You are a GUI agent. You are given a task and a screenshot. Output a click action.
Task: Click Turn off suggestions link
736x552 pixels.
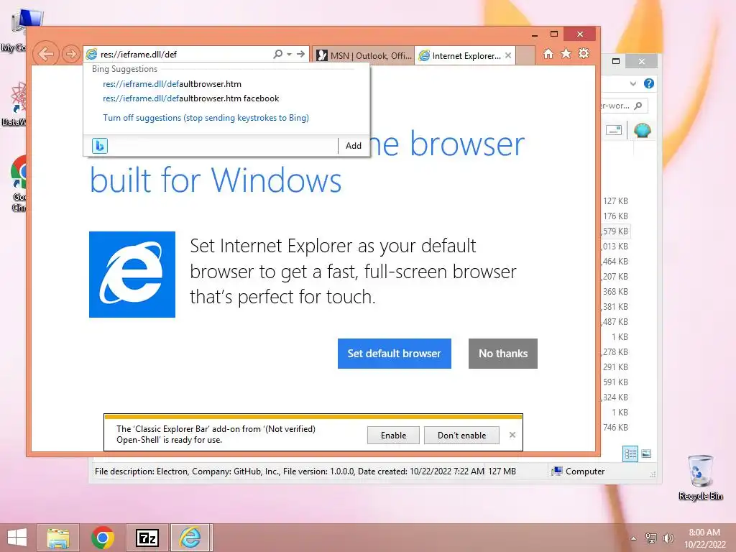(206, 118)
